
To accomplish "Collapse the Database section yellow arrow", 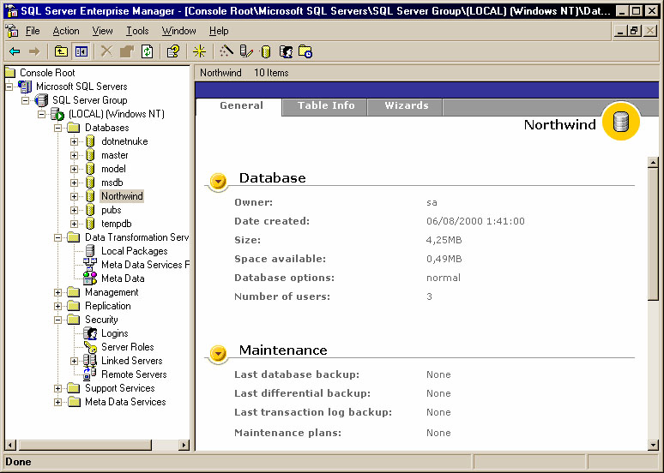I will pyautogui.click(x=218, y=182).
